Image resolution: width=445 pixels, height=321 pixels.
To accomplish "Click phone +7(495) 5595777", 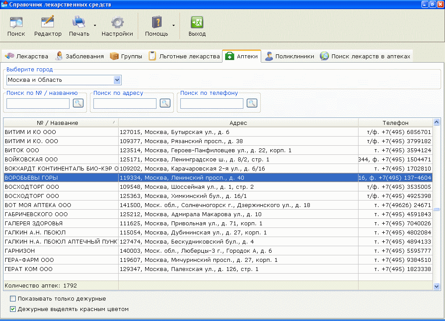I will (406, 251).
